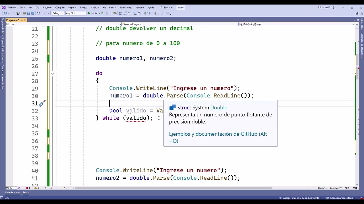Go to previous issue with up arrow
The image size is (364, 204).
(46, 188)
